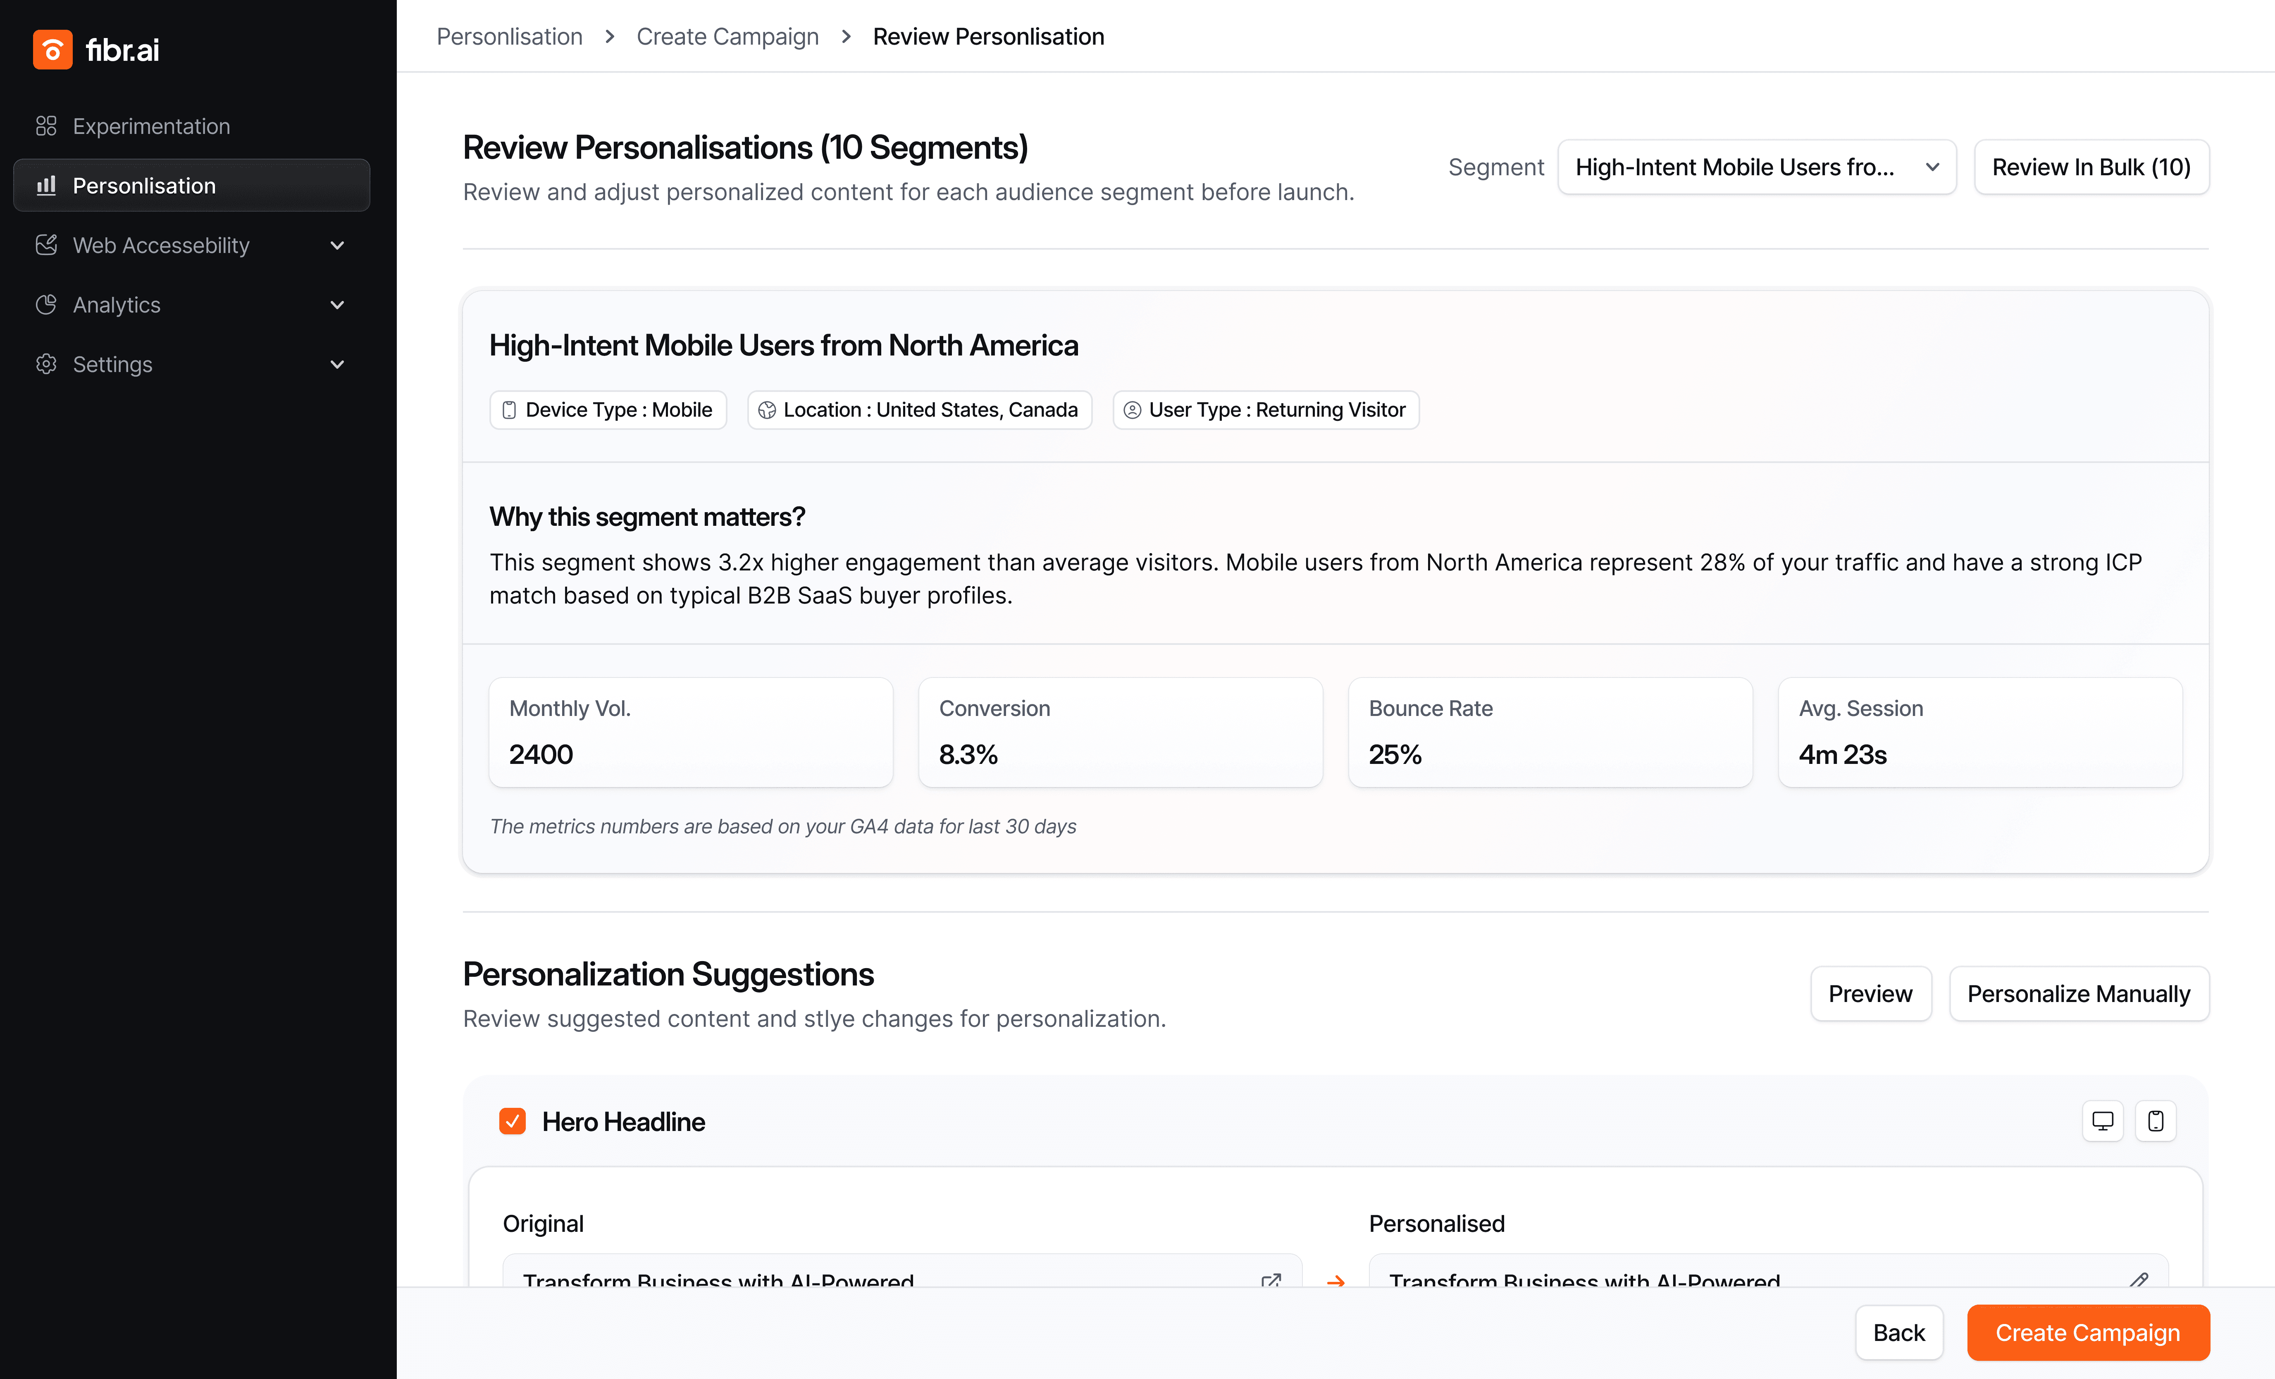Uncheck the Hero Headline checkbox
Image resolution: width=2275 pixels, height=1379 pixels.
(x=513, y=1121)
